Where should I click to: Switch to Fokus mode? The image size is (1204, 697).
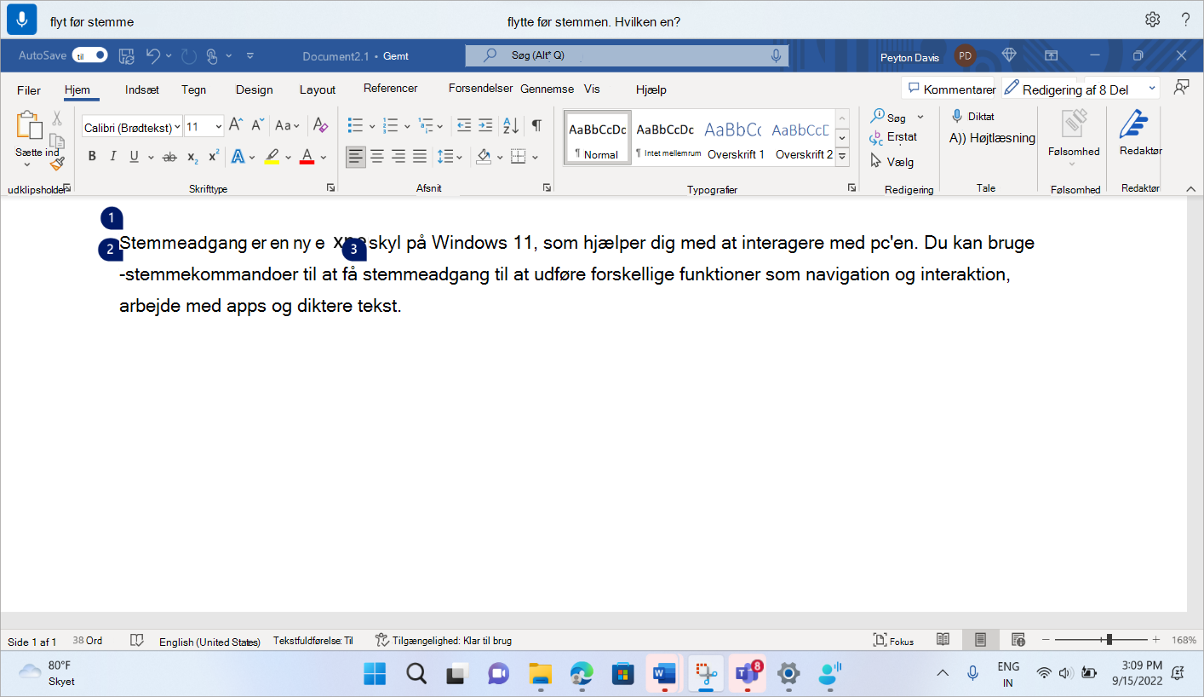click(x=893, y=640)
